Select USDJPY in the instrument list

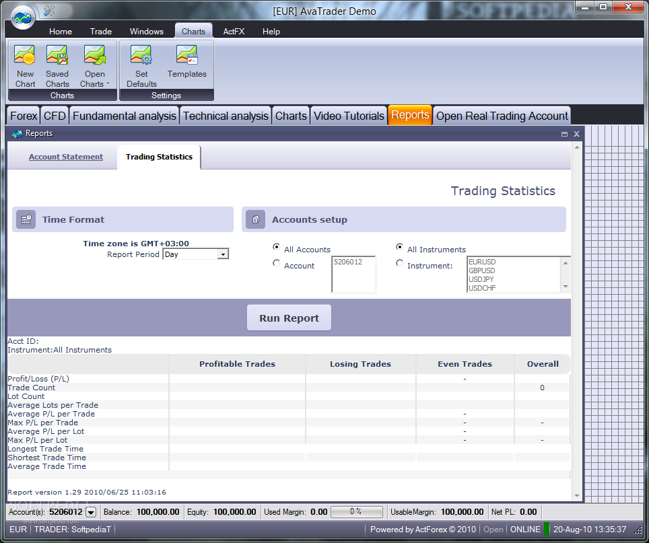(x=481, y=279)
